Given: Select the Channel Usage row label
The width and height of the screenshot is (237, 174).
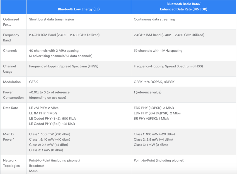Looking at the screenshot, I should [9, 69].
